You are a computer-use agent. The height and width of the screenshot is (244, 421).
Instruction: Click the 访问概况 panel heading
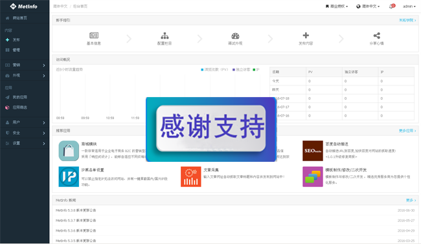(x=63, y=60)
